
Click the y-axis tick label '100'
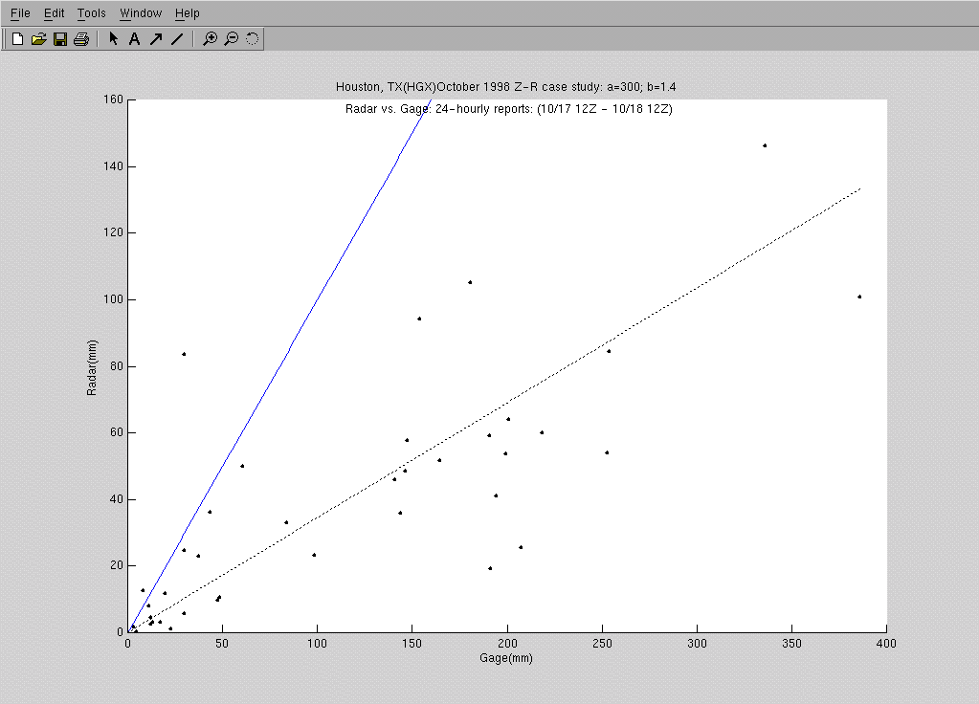click(112, 299)
